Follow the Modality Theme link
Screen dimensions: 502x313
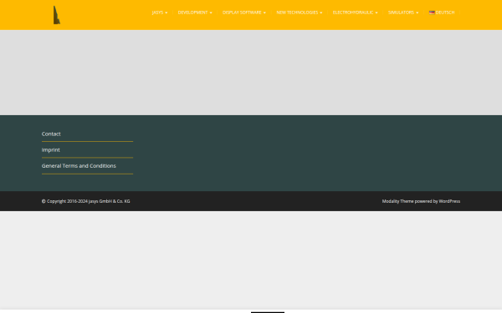[x=397, y=201]
